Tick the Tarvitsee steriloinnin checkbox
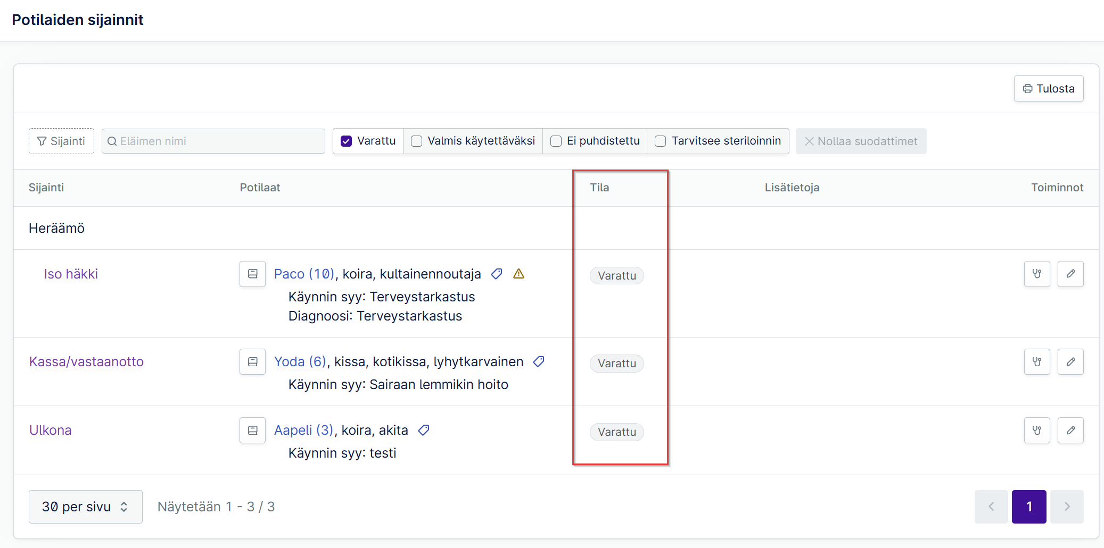Screen dimensions: 1104x548 click(x=660, y=141)
